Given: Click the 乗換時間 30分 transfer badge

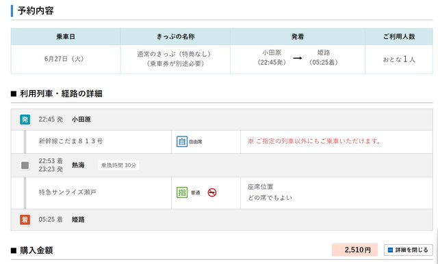Looking at the screenshot, I should [x=118, y=165].
